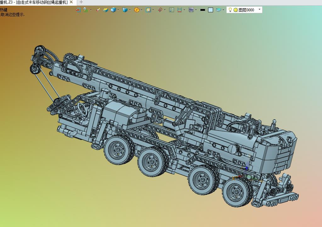Click the yellow circle layer color indicator

(235, 10)
